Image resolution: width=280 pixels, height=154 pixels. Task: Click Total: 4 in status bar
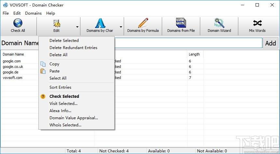click(x=74, y=151)
